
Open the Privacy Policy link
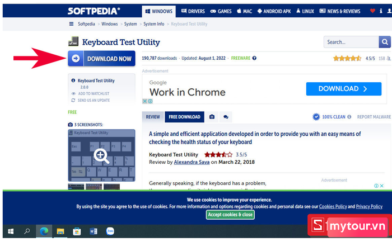pos(369,207)
